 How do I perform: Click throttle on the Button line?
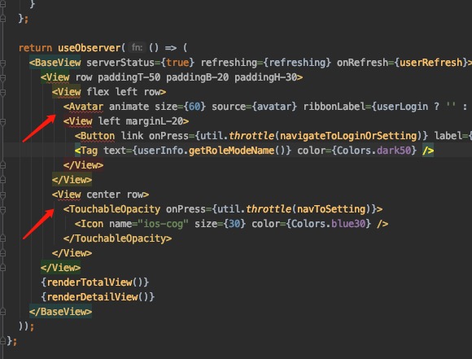tap(251, 136)
